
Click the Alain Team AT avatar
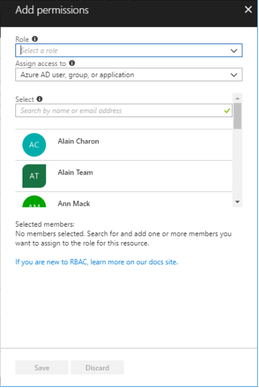34,176
